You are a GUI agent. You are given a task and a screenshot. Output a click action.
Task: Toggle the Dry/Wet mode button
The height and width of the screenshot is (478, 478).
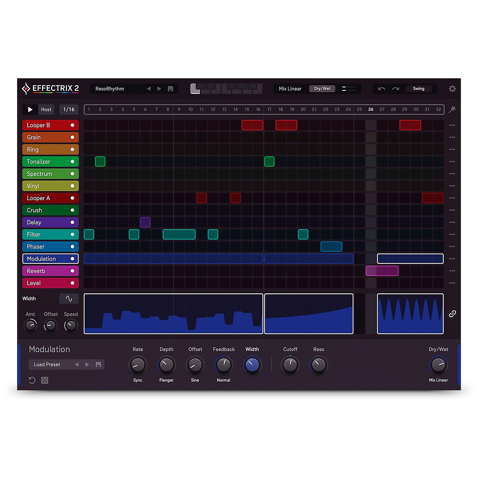[322, 88]
